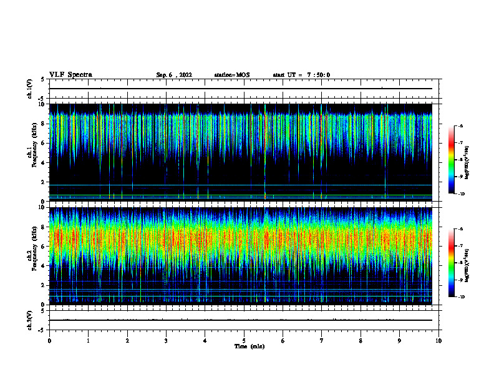Image resolution: width=494 pixels, height=382 pixels.
Task: Click time axis tick label "9"
Action: [399, 341]
